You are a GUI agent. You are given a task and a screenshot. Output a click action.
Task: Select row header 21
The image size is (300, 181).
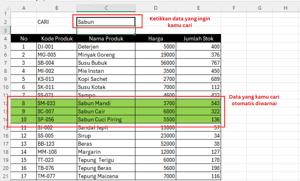click(x=5, y=176)
